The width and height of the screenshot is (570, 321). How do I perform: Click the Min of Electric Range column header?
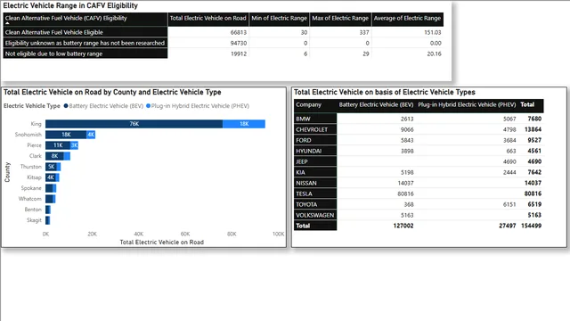(x=279, y=19)
